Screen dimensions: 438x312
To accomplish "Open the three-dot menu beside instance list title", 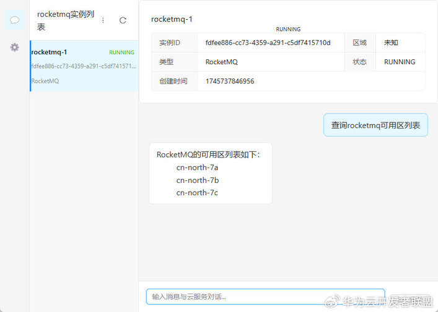I will [103, 20].
